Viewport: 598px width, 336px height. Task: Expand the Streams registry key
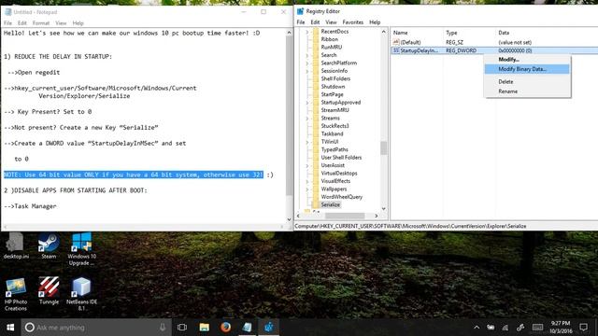[x=307, y=119]
